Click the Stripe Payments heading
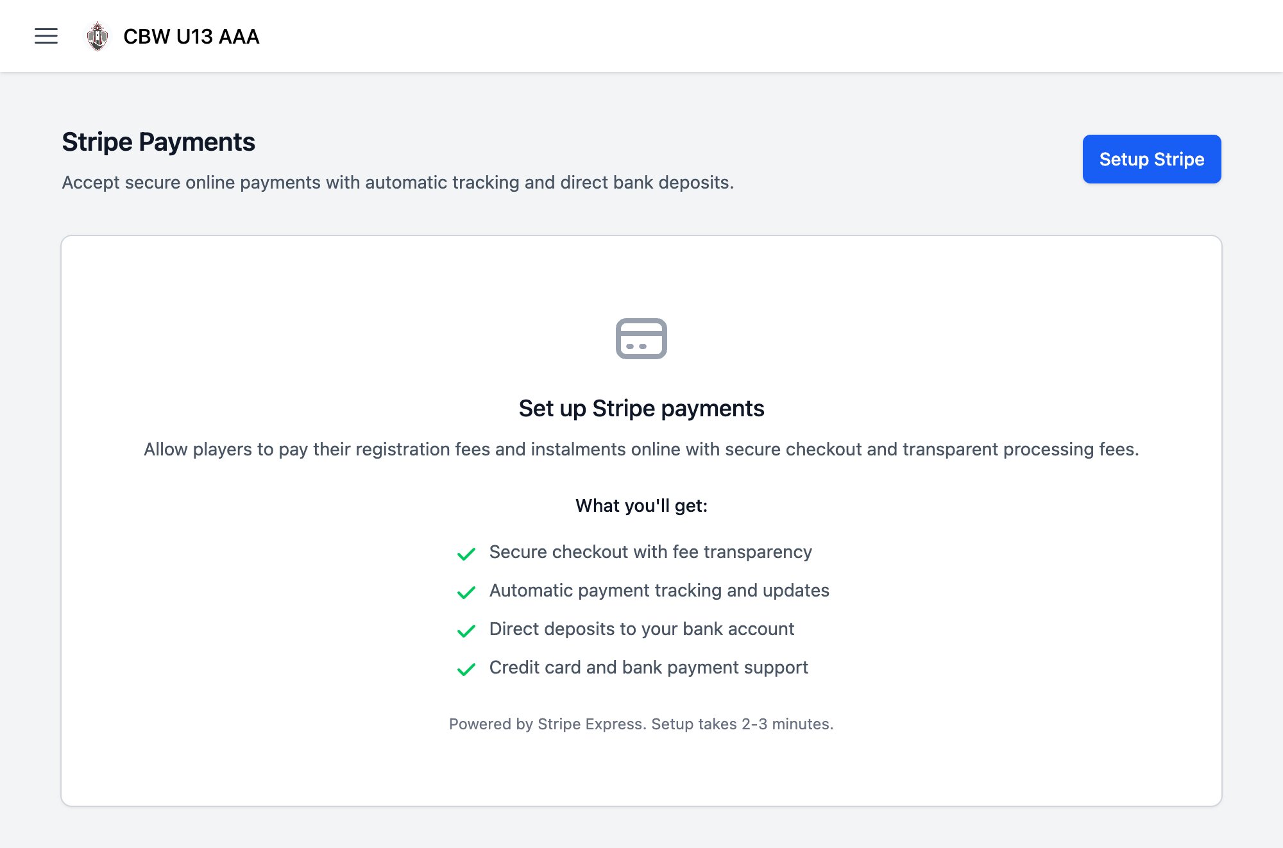The image size is (1283, 848). coord(158,142)
